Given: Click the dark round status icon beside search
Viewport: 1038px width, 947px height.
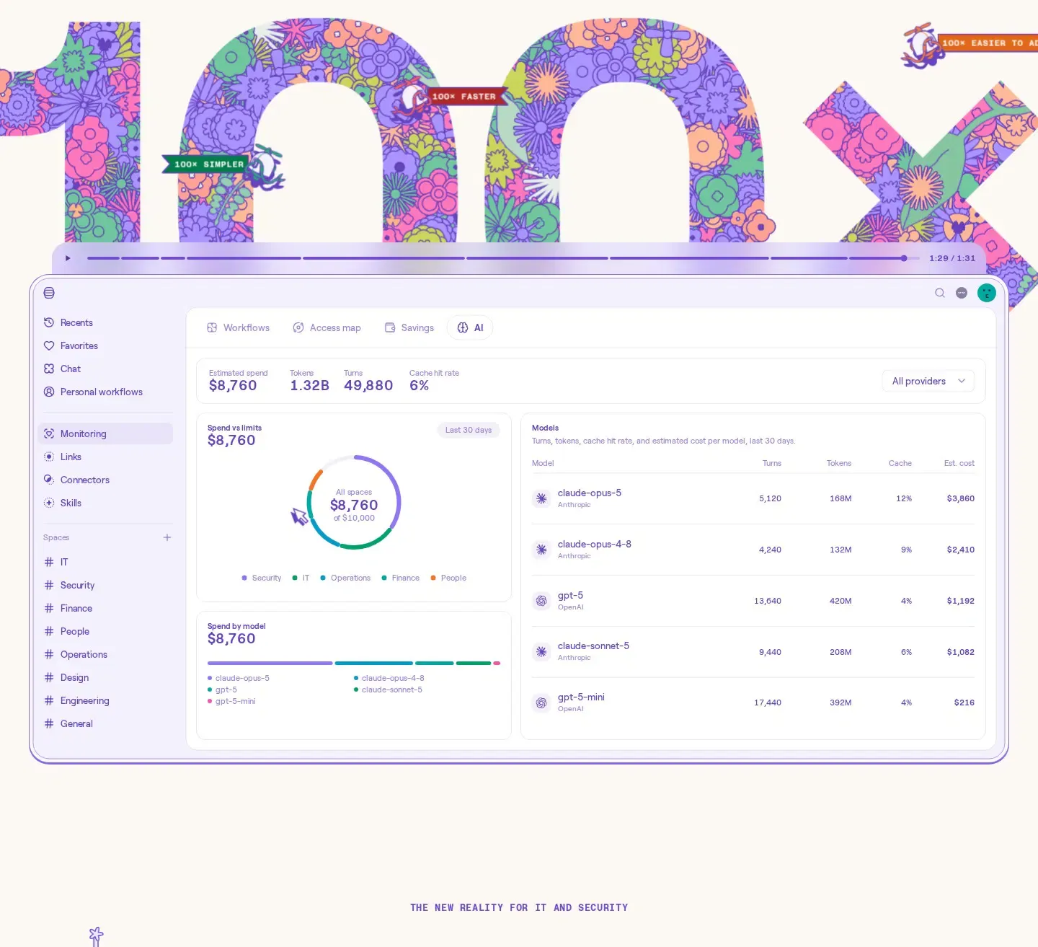Looking at the screenshot, I should [962, 293].
